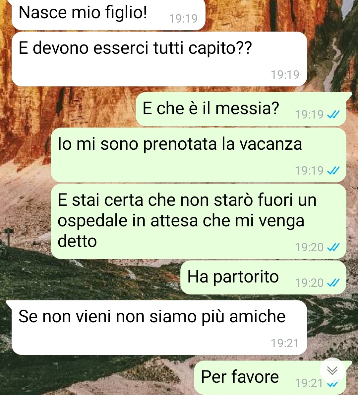Tap the 19:20 timestamp beside "Ha partorito"
Screen dimensions: 358x395
(309, 283)
